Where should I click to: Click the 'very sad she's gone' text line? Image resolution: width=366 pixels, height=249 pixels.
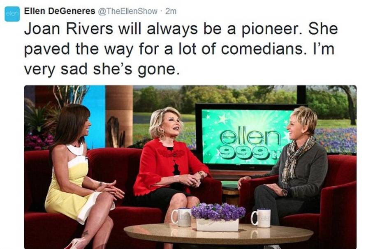[x=102, y=69]
